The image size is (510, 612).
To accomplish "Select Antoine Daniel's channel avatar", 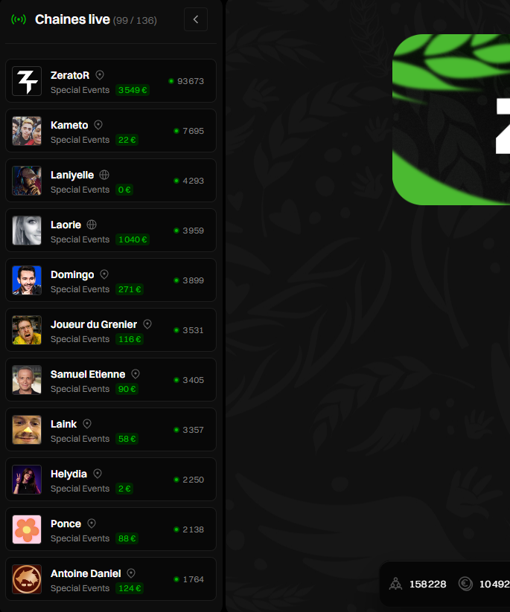I will coord(27,579).
